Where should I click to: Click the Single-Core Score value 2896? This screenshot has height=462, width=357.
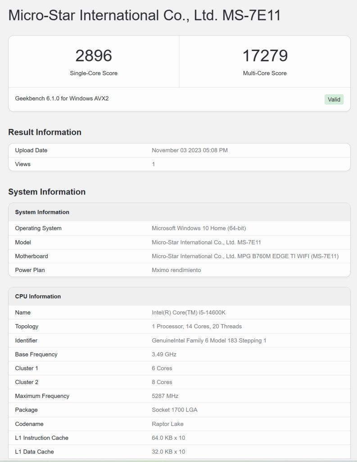(94, 55)
